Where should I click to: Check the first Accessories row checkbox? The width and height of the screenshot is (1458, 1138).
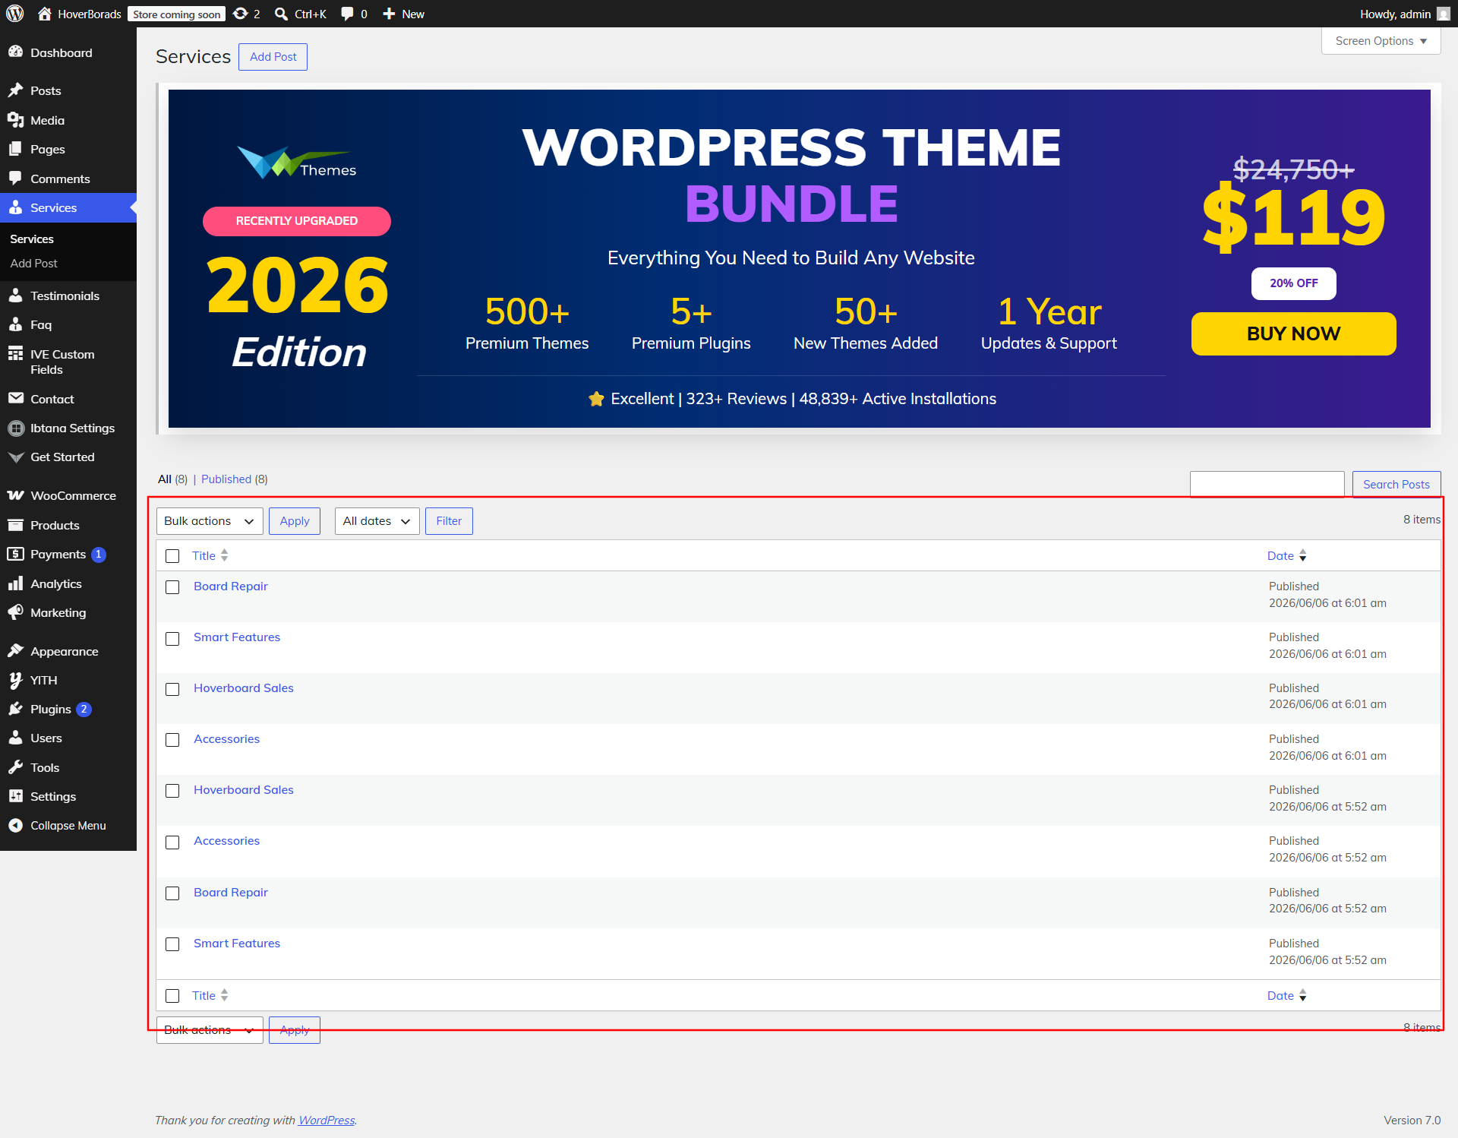pyautogui.click(x=172, y=740)
